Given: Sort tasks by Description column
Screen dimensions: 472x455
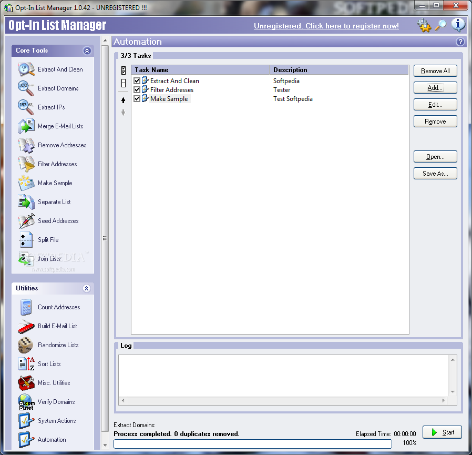Looking at the screenshot, I should point(339,70).
